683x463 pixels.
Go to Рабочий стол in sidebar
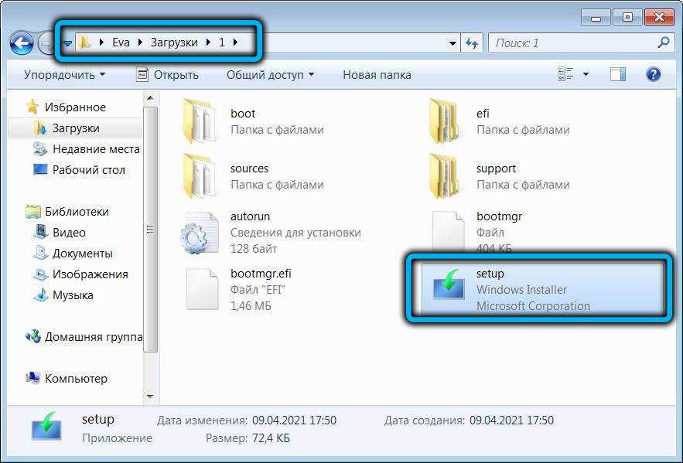coord(88,170)
